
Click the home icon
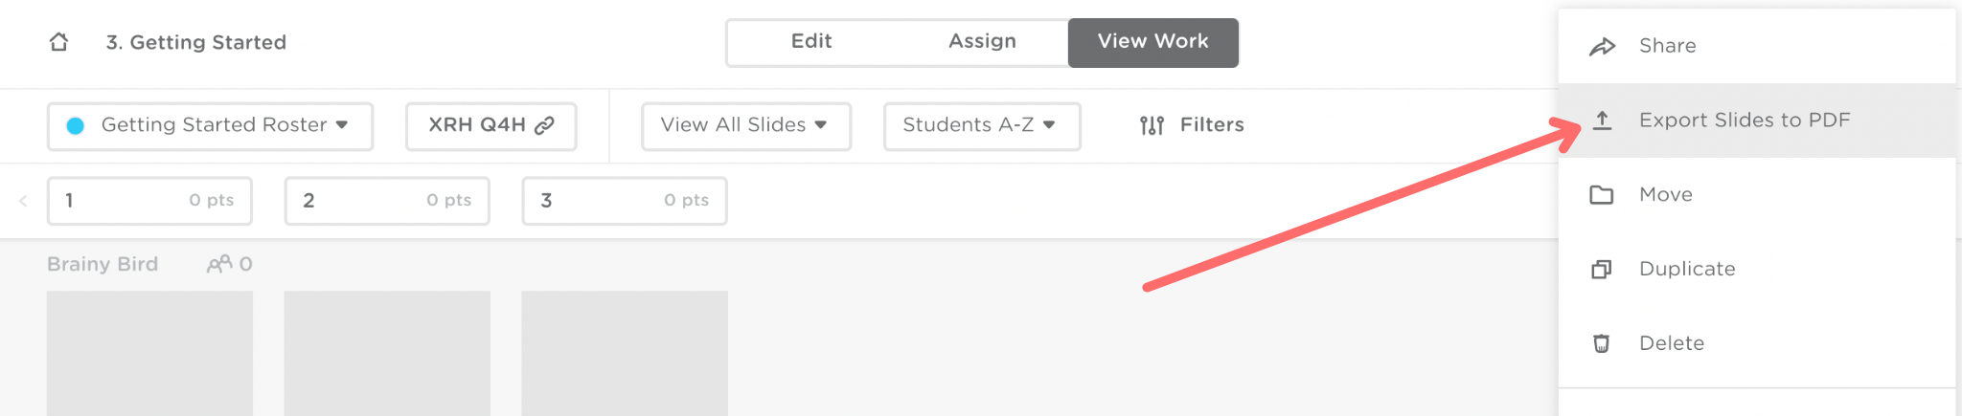[59, 42]
